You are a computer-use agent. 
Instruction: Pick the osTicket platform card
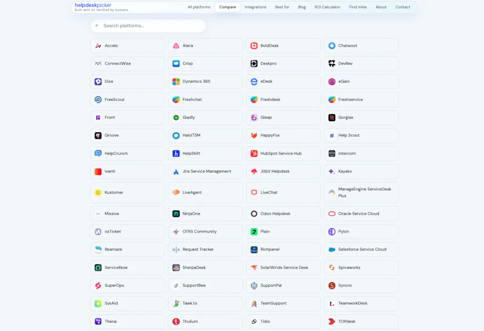(x=128, y=231)
